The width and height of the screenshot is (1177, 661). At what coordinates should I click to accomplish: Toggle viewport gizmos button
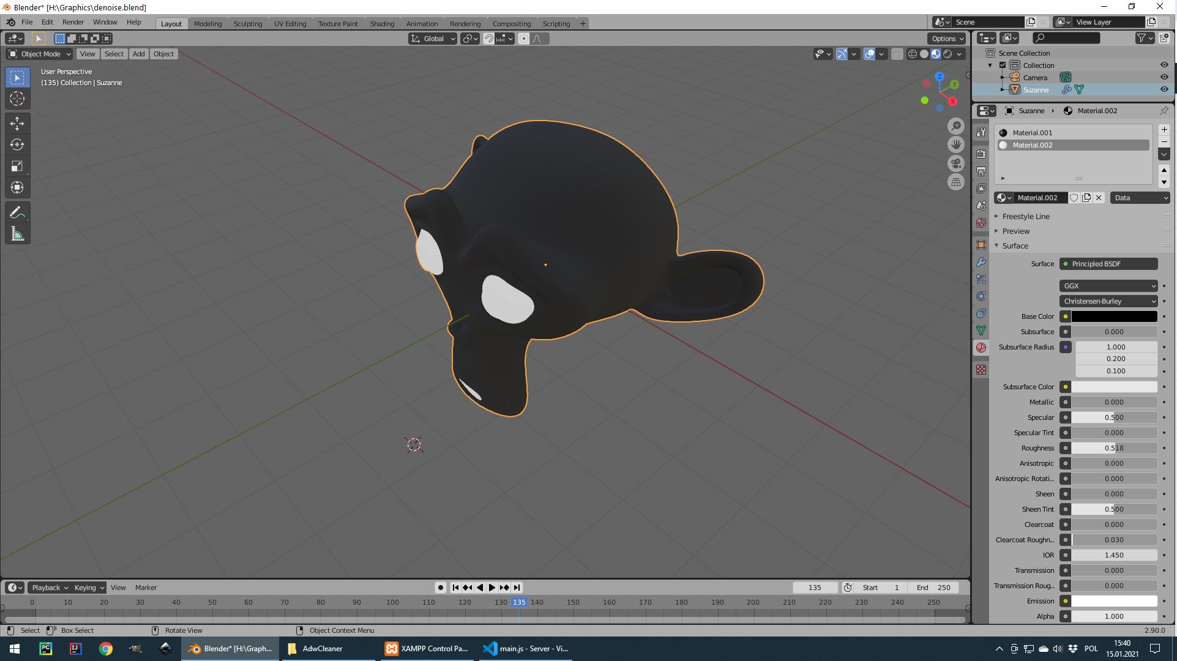pos(842,54)
